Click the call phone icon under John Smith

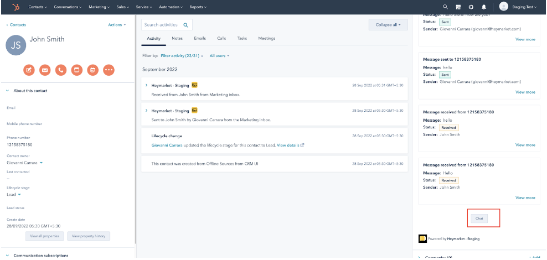coord(61,70)
